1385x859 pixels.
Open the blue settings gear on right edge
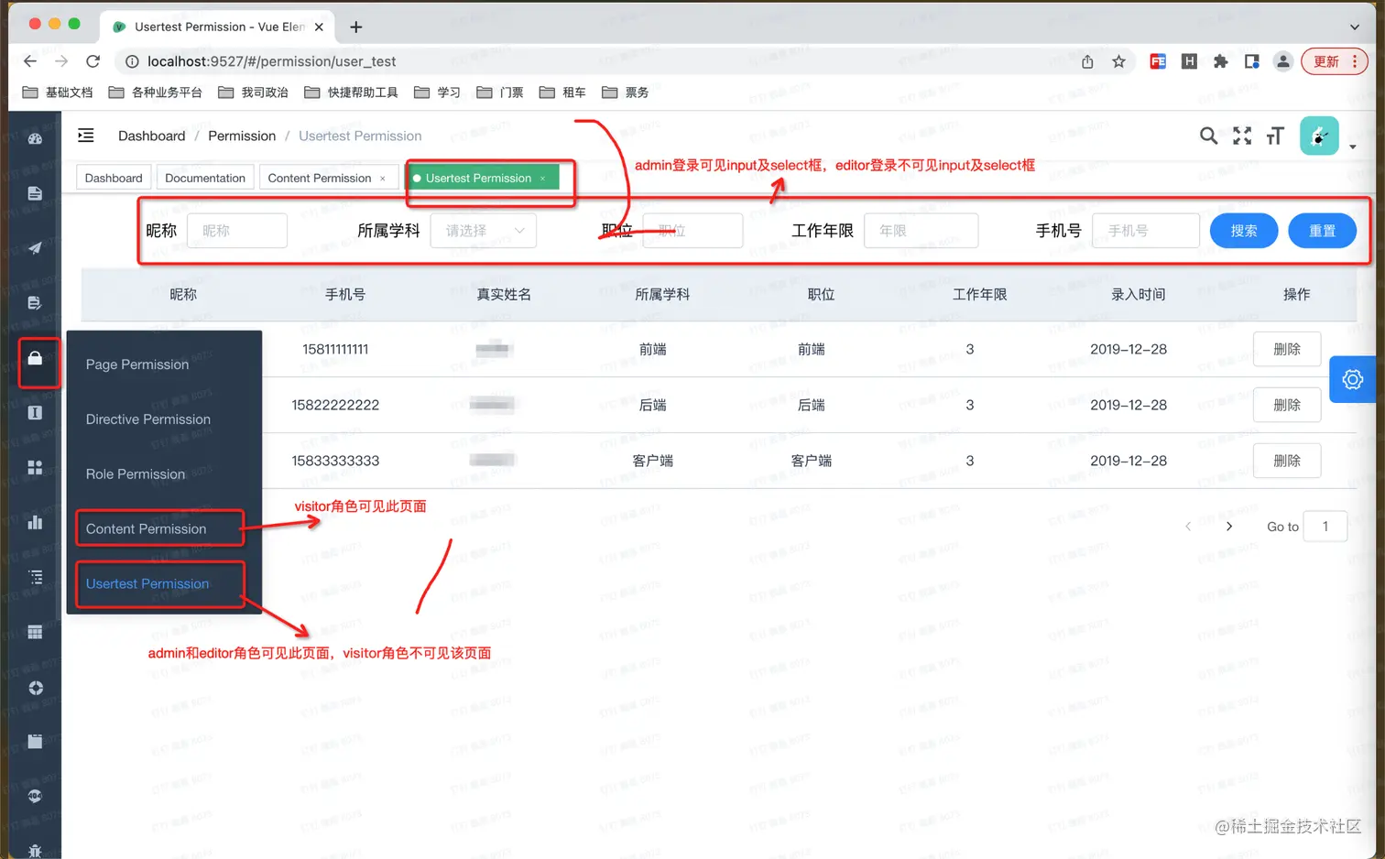click(1353, 379)
